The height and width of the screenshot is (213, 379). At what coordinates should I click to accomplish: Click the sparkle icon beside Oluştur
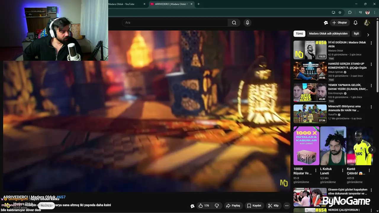(x=326, y=23)
